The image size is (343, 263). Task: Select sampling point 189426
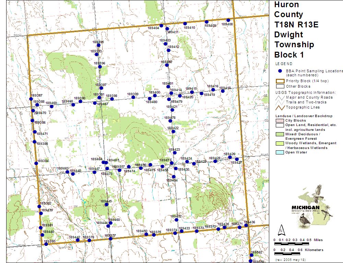point(230,157)
